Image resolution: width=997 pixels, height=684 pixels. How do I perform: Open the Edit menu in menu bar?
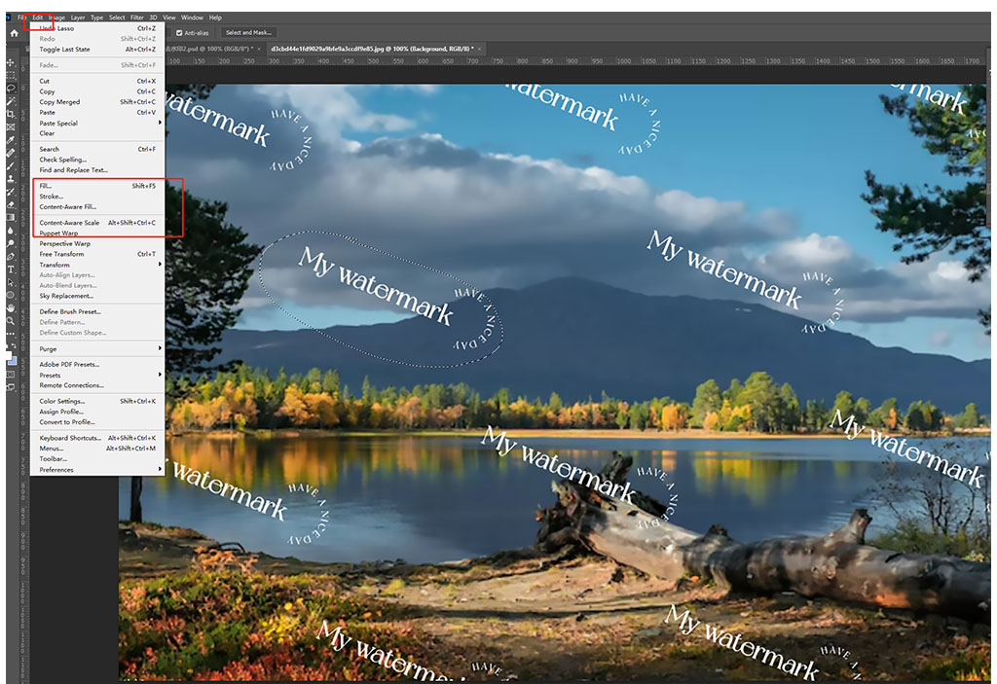38,18
